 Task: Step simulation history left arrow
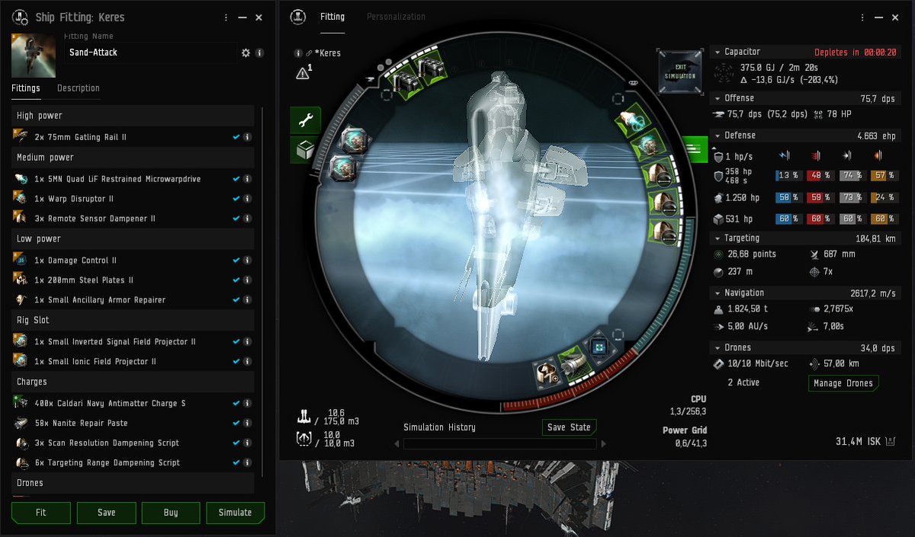397,443
